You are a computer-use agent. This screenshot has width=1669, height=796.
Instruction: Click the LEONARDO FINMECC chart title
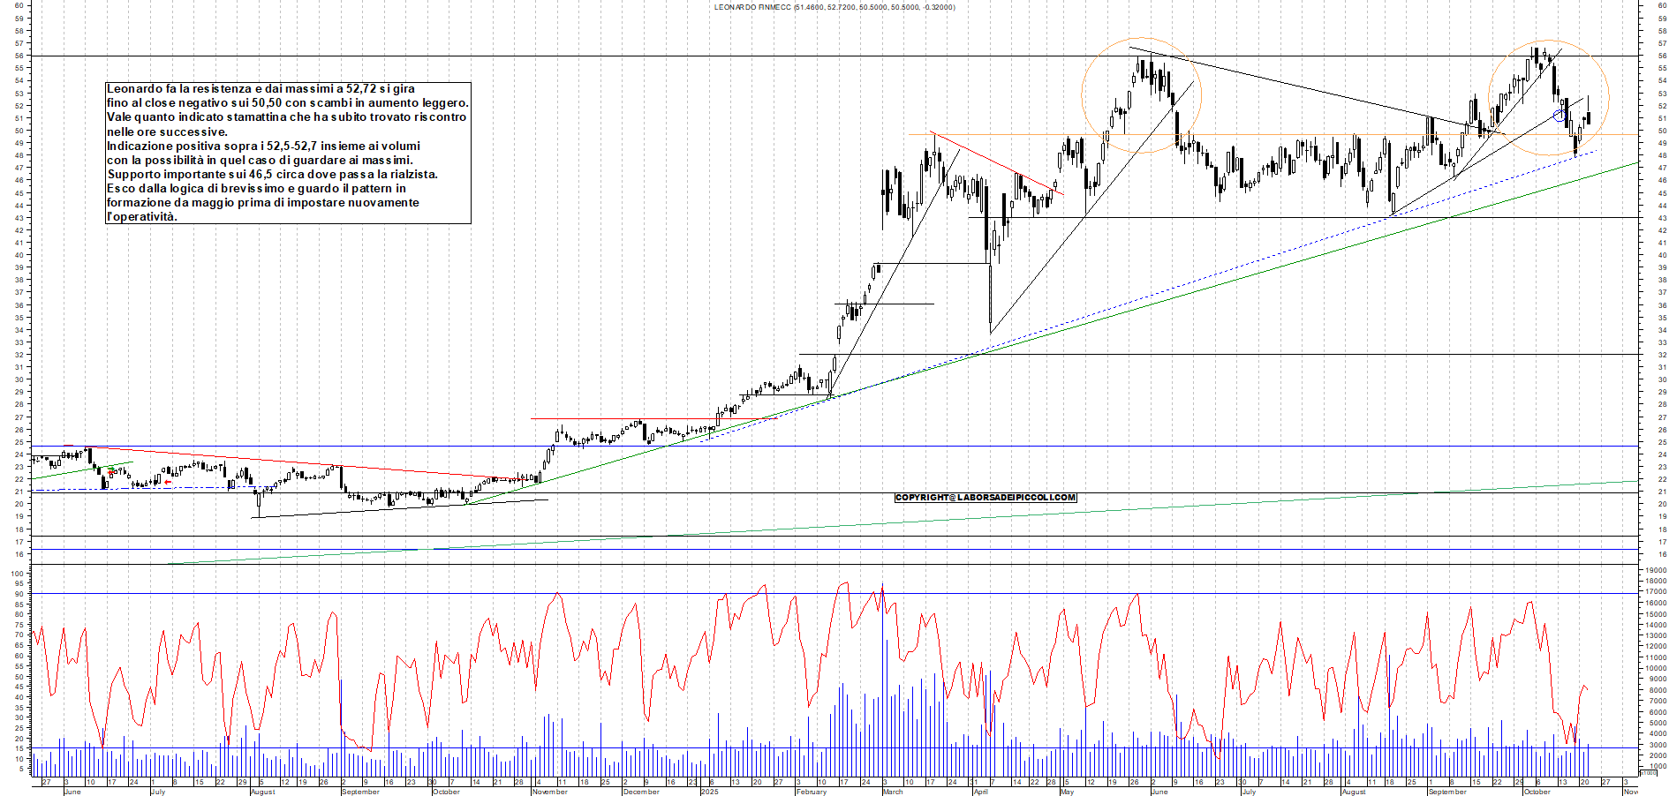834,7
